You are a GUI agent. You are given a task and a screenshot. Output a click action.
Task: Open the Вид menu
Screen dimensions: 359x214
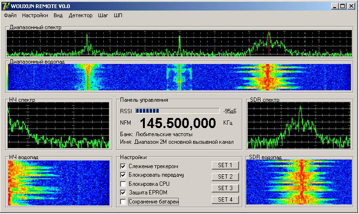[58, 16]
